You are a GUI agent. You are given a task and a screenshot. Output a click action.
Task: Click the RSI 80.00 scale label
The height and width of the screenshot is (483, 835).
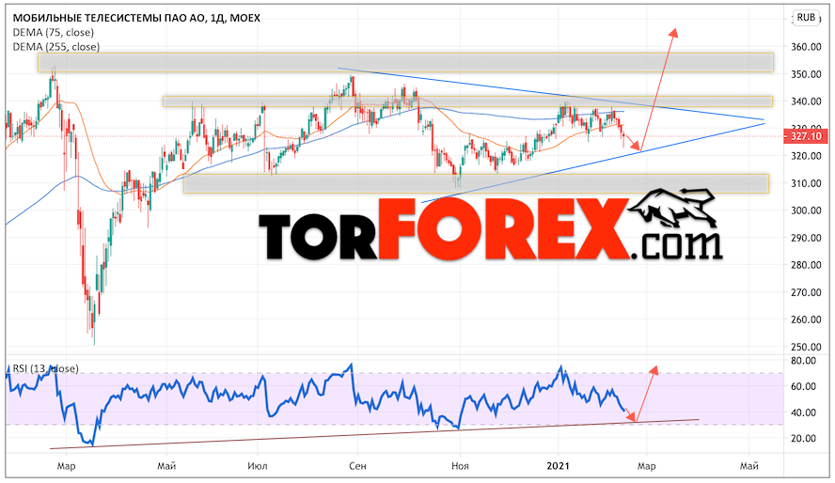point(803,361)
